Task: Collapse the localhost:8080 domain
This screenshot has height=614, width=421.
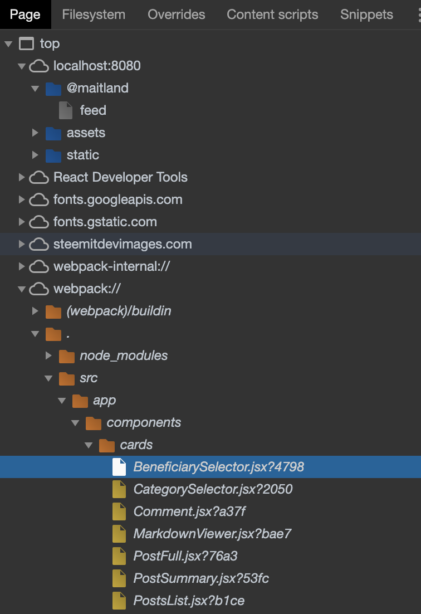Action: (22, 66)
